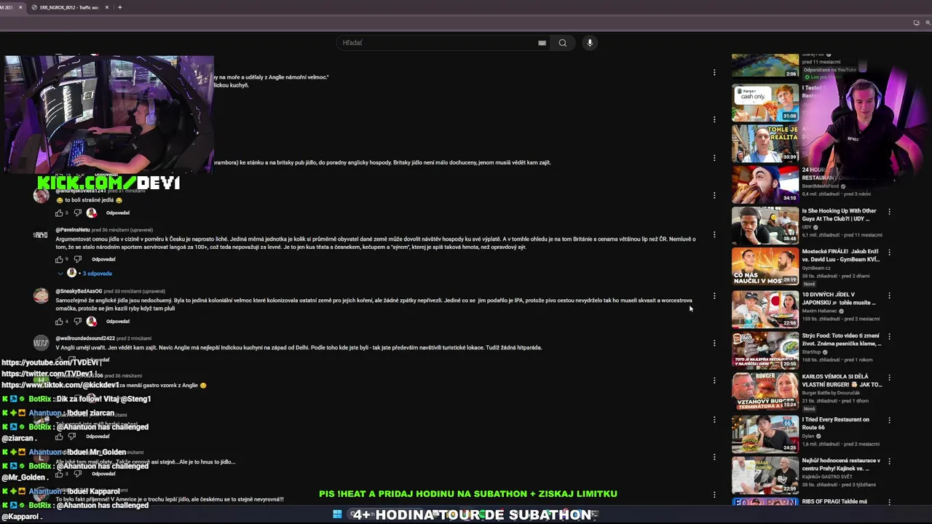
Task: Open the 'Burger Battle by Dvouručák' channel name
Action: click(831, 394)
